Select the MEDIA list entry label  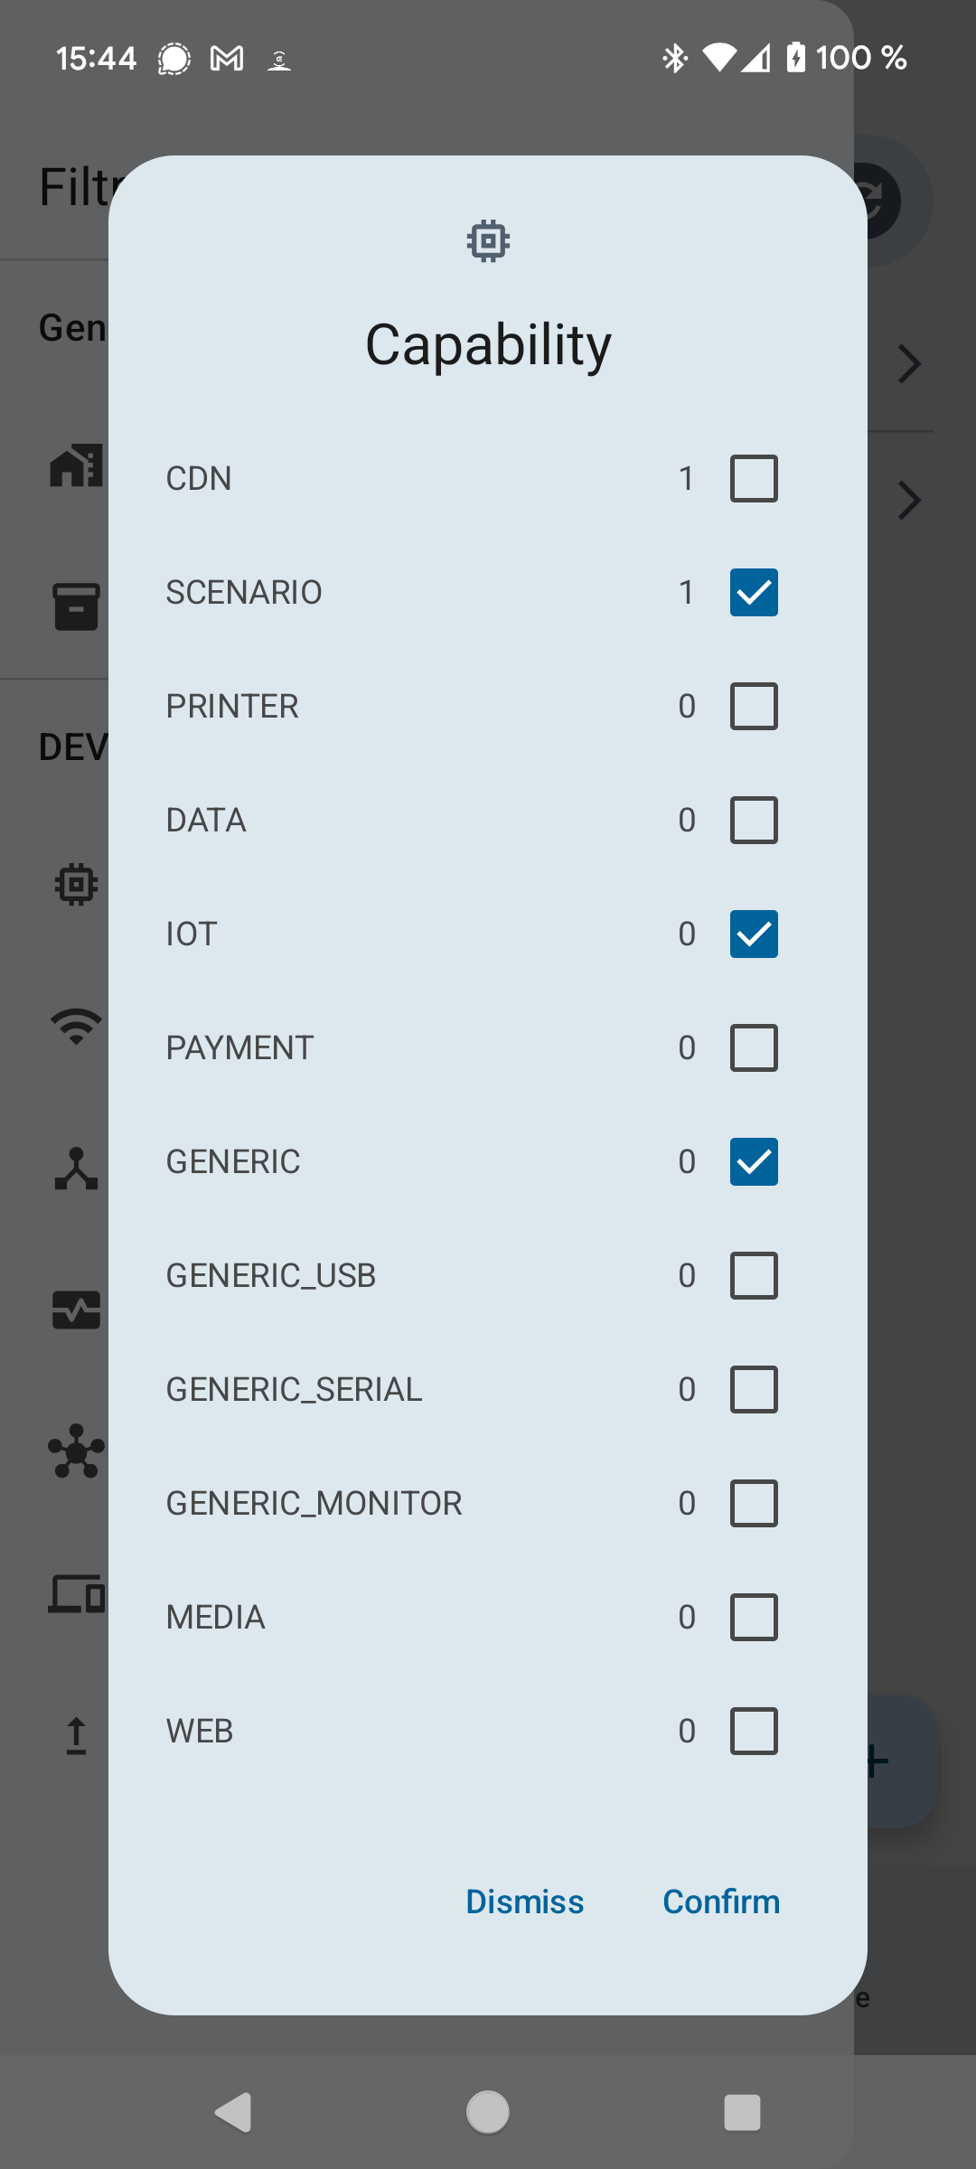coord(215,1617)
